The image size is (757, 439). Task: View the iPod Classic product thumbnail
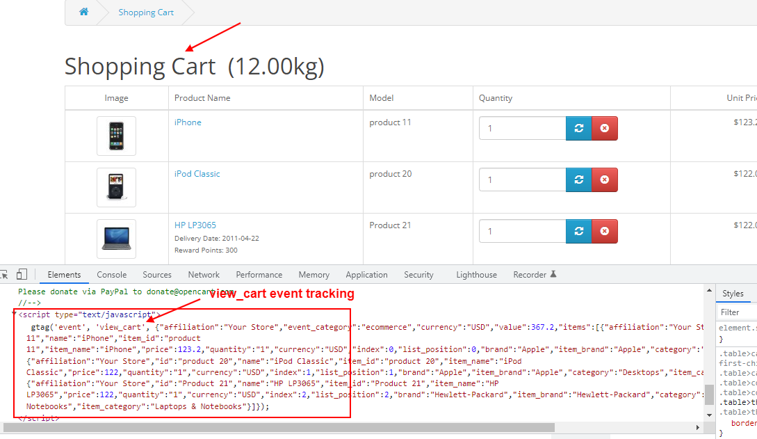click(116, 187)
